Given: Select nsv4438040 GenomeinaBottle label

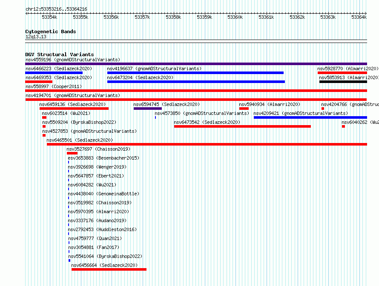Looking at the screenshot, I should tap(103, 194).
